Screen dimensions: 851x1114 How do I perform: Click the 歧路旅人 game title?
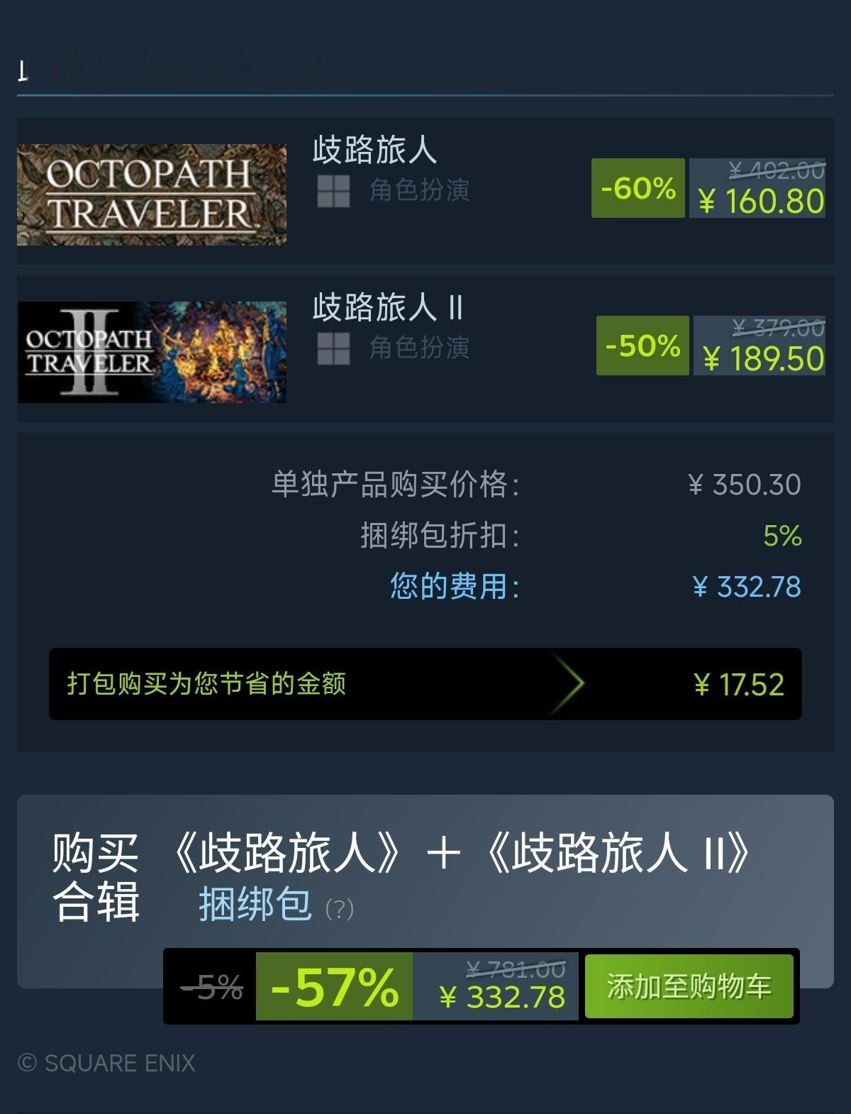tap(374, 150)
